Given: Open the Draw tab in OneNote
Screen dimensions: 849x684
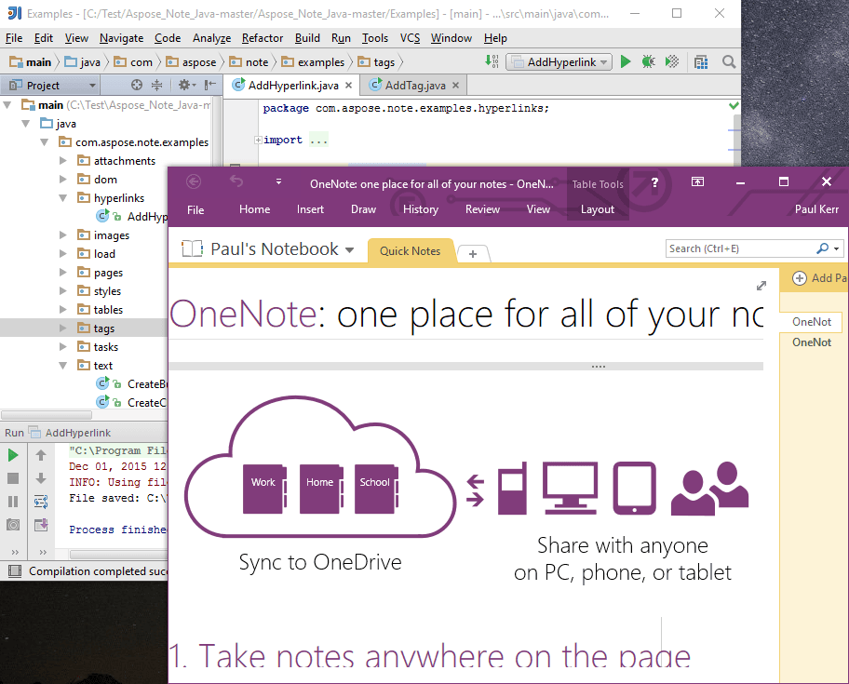Looking at the screenshot, I should (363, 209).
